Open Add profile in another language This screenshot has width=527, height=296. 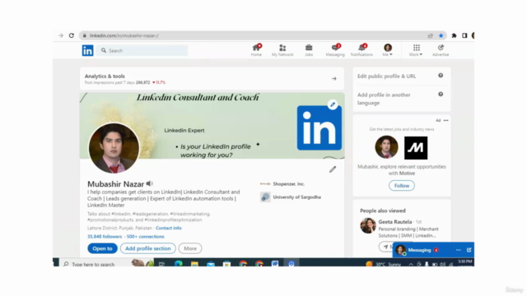(x=384, y=99)
